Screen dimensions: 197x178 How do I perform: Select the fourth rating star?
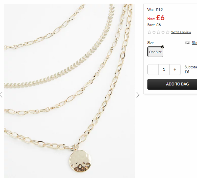pyautogui.click(x=163, y=32)
